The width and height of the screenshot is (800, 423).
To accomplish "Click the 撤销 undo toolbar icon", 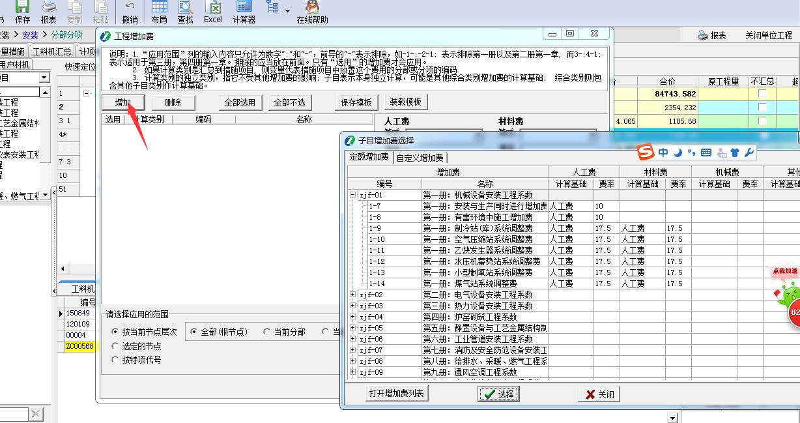I will click(x=130, y=12).
